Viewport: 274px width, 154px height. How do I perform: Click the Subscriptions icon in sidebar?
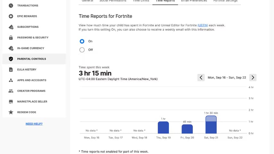point(11,27)
